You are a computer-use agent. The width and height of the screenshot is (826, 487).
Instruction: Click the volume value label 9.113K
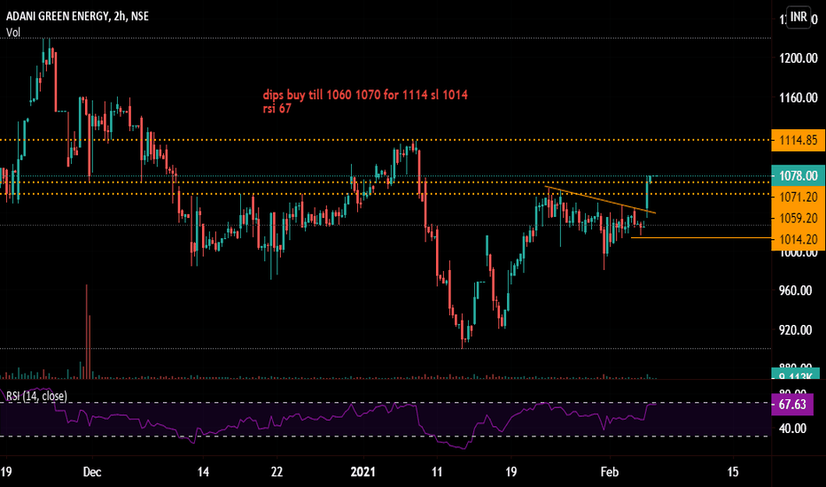click(796, 375)
